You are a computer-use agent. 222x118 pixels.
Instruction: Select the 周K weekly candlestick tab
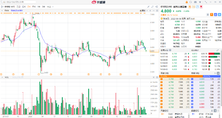[29, 7]
